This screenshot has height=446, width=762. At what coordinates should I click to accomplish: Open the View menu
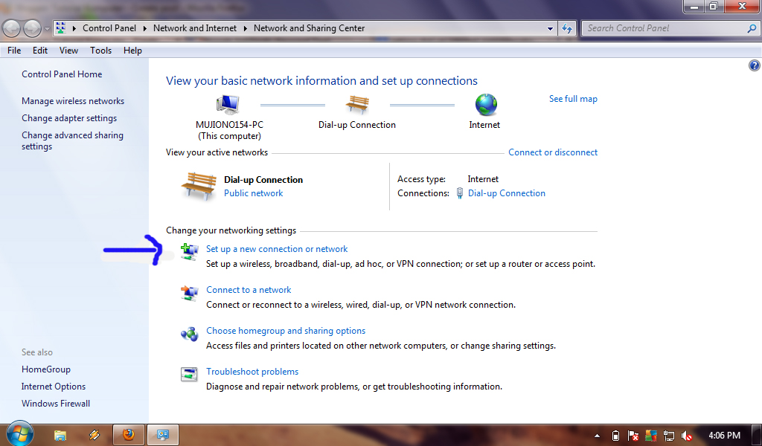tap(68, 50)
